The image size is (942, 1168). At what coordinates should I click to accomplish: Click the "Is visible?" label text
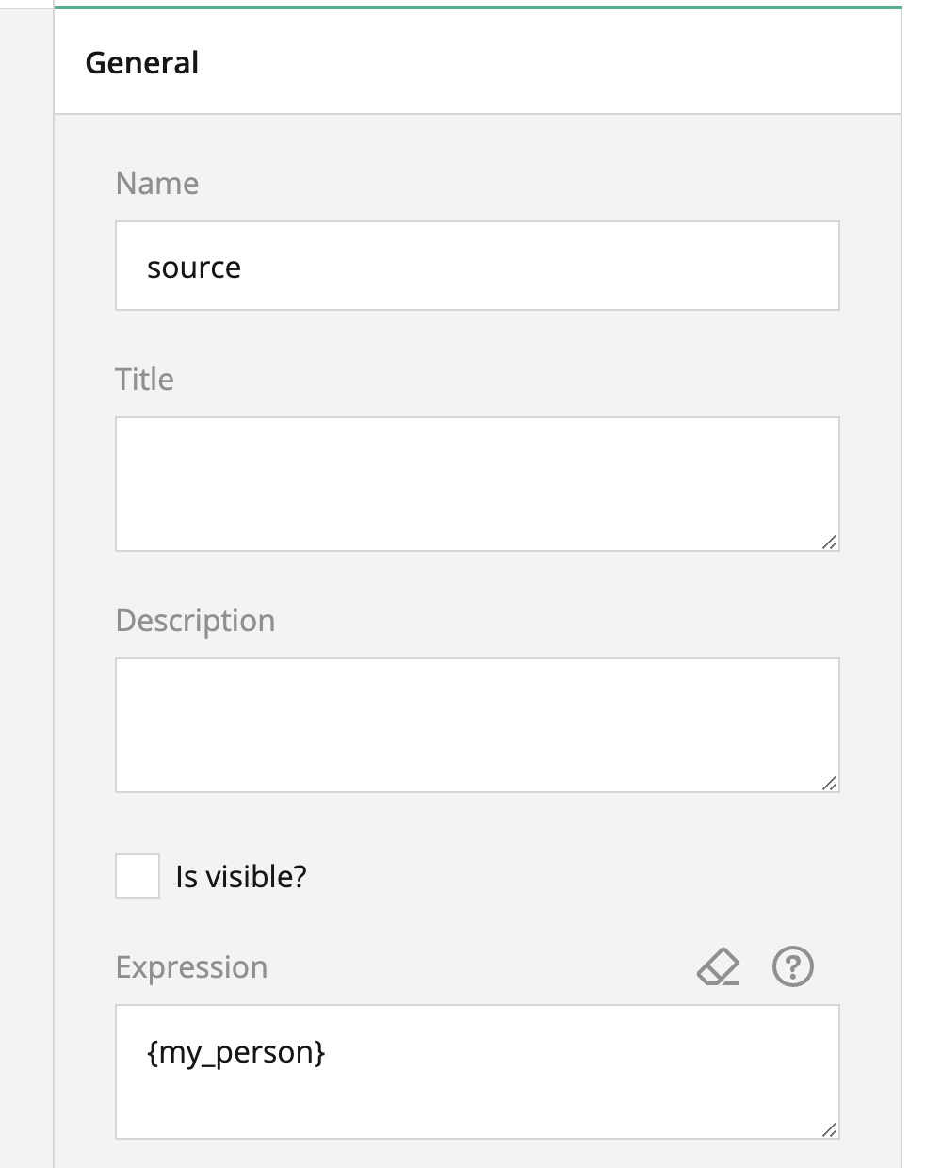click(x=241, y=877)
